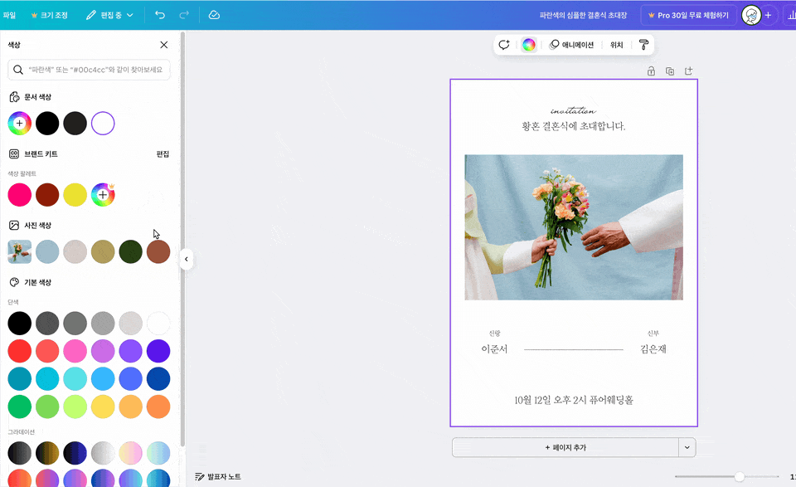Open 발표자 노트 presenter notes
796x487 pixels.
218,476
